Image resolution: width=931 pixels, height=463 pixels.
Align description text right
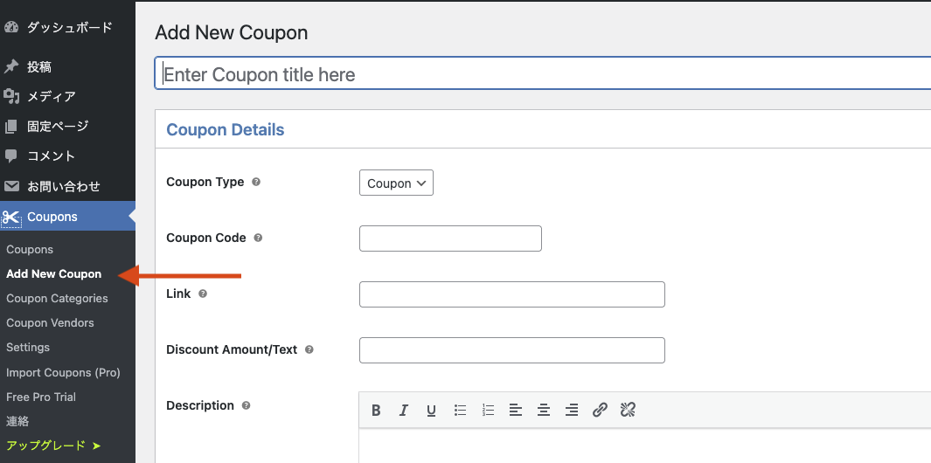pyautogui.click(x=572, y=411)
